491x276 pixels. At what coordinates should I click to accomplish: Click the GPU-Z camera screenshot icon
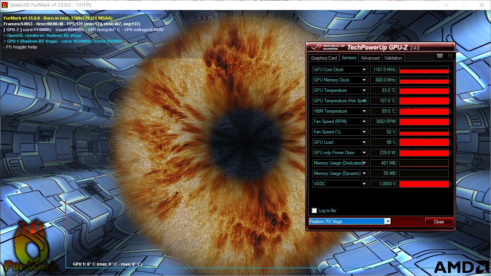coord(439,56)
